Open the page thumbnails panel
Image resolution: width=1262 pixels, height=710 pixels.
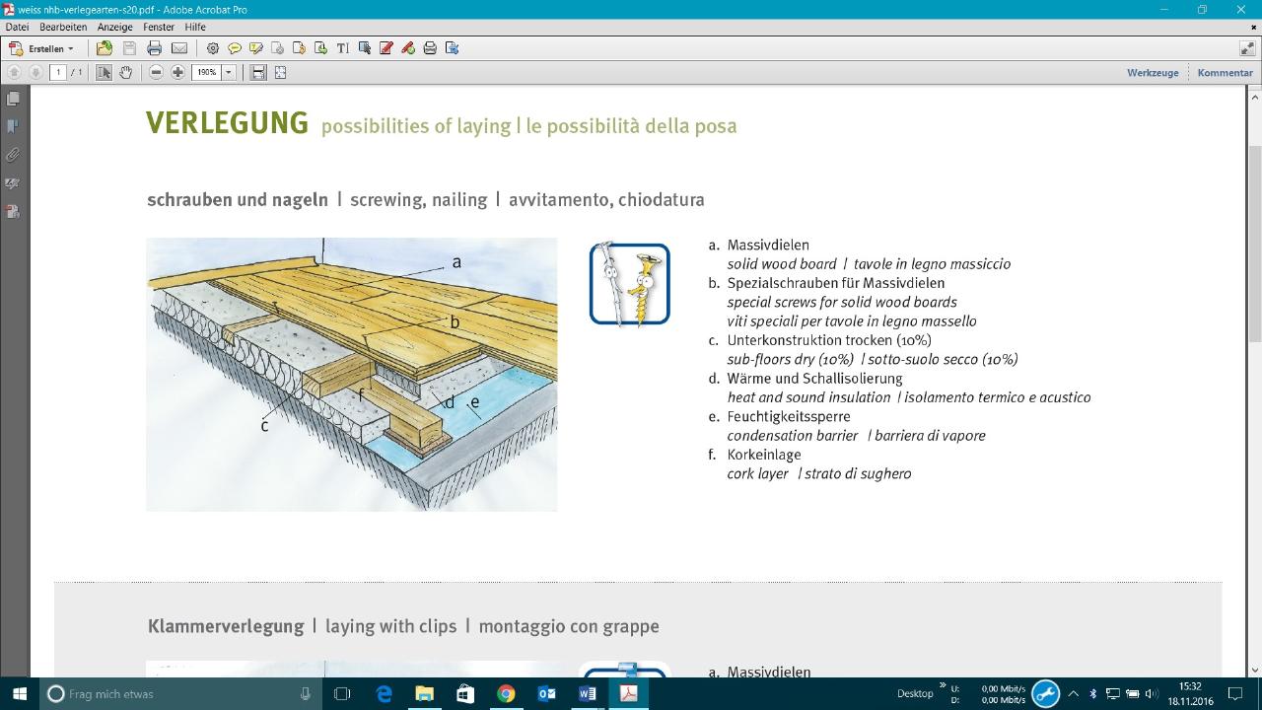pyautogui.click(x=13, y=99)
